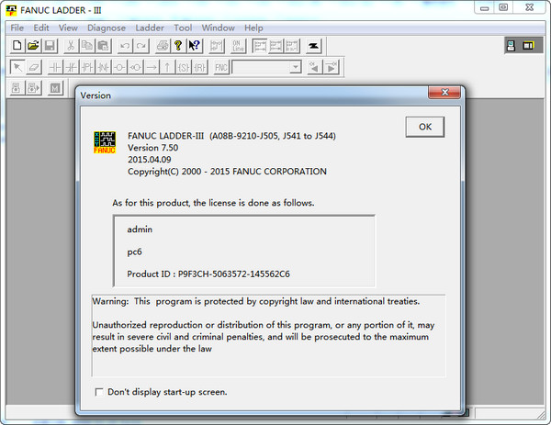Open the functional instruction dropdown list
The width and height of the screenshot is (551, 425).
(x=296, y=67)
